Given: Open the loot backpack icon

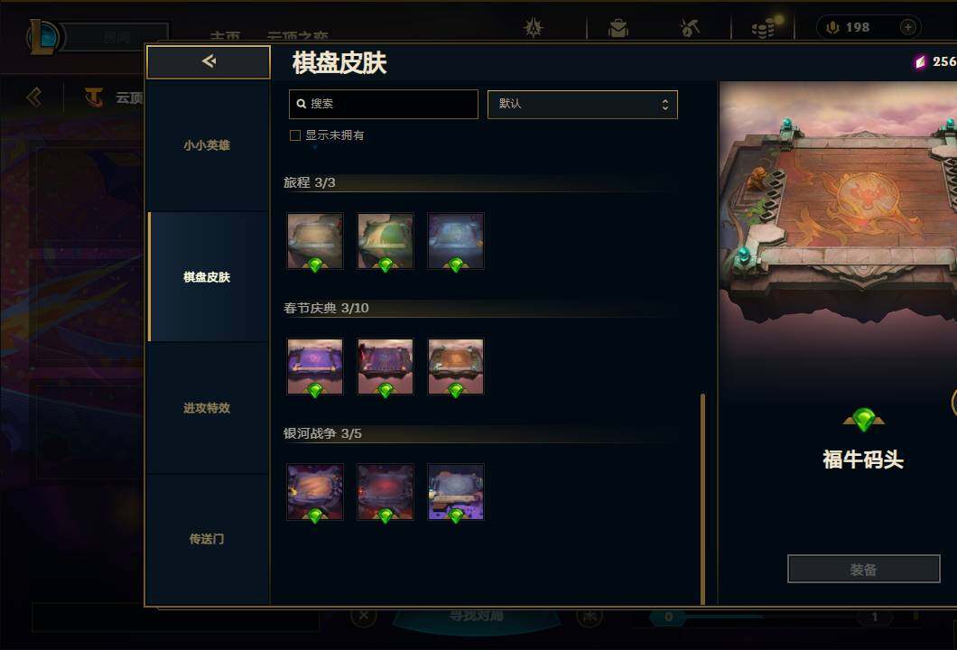Looking at the screenshot, I should pos(618,28).
